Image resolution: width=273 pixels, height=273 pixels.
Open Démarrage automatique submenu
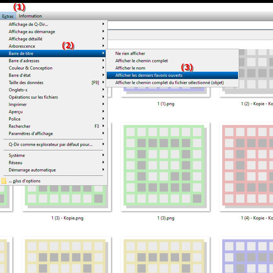tap(54, 170)
